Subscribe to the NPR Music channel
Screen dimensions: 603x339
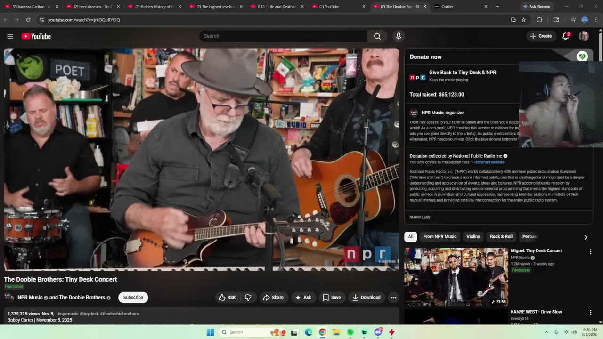pyautogui.click(x=133, y=297)
